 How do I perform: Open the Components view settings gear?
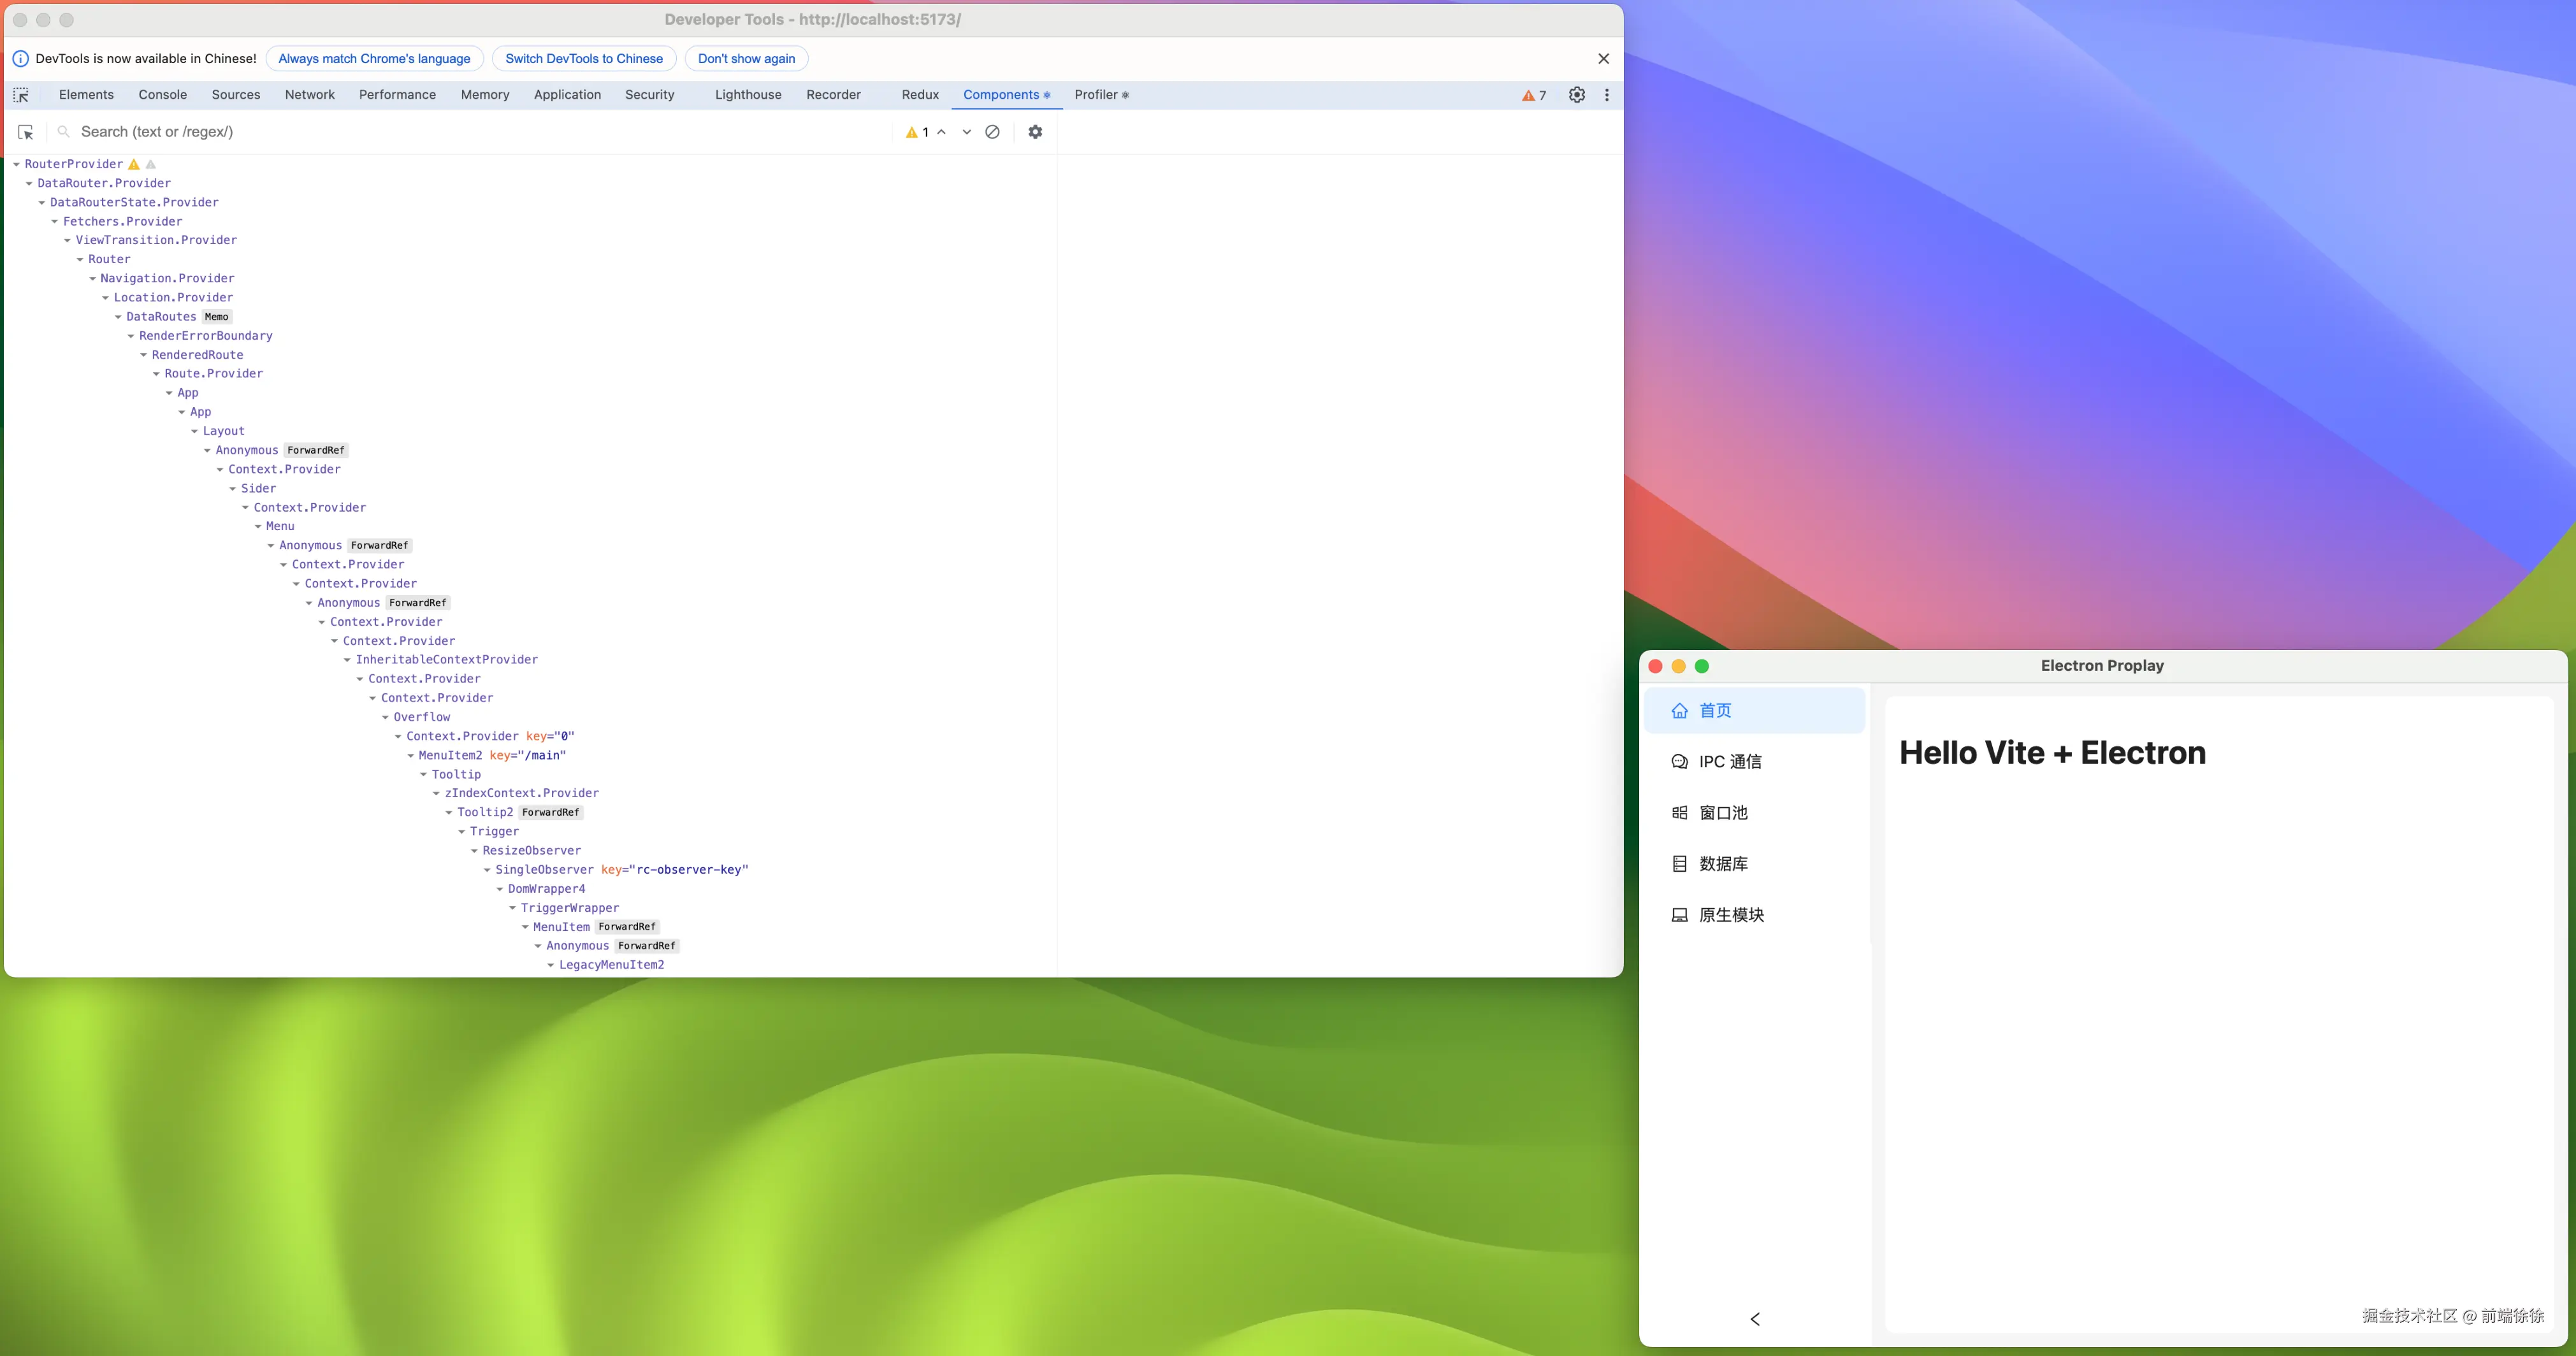[x=1035, y=132]
